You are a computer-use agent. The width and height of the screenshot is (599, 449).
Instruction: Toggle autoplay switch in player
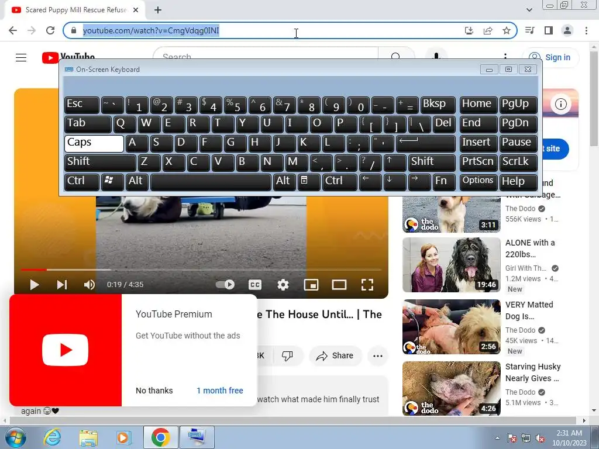pos(225,285)
